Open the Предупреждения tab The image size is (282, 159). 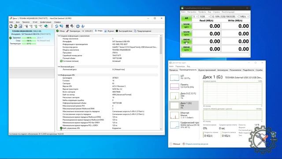(143, 31)
